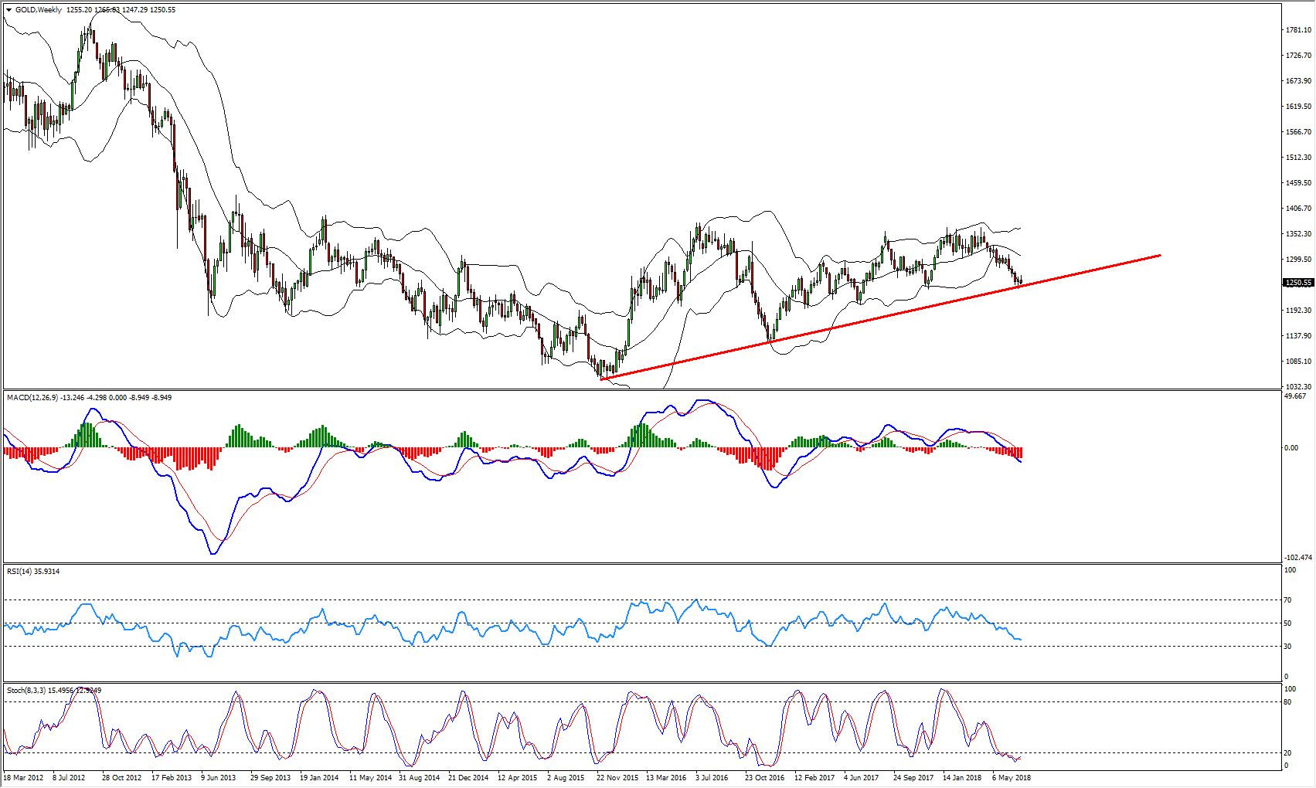Image resolution: width=1316 pixels, height=788 pixels.
Task: Click the 29 Sep 2013 date label
Action: pos(270,778)
